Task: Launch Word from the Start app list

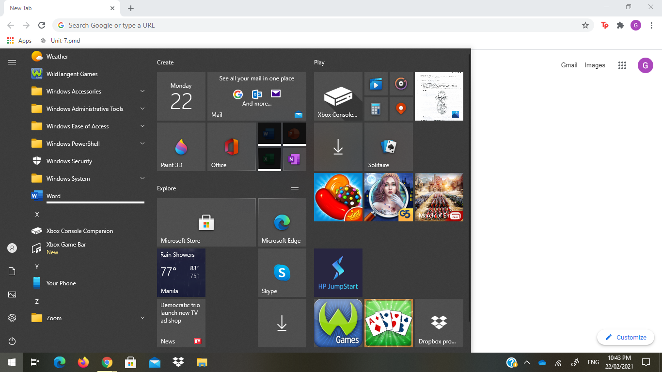Action: pos(87,196)
